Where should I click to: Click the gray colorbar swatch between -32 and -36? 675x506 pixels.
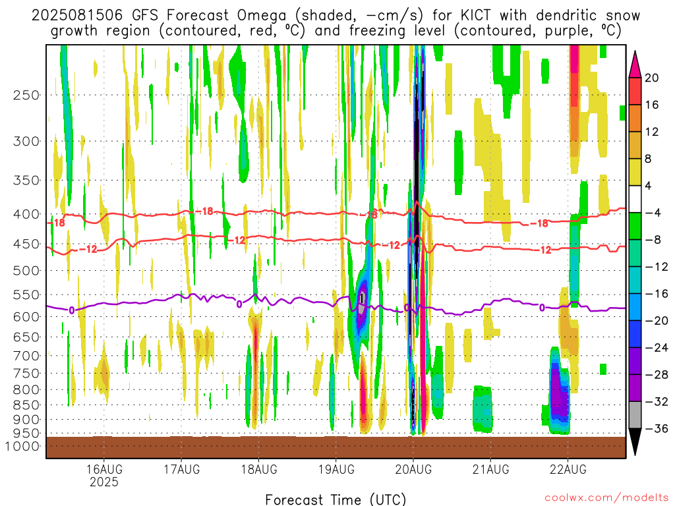(635, 415)
